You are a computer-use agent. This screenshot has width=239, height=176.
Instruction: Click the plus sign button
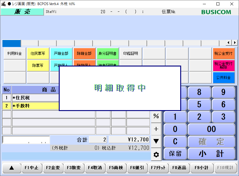[156, 129]
